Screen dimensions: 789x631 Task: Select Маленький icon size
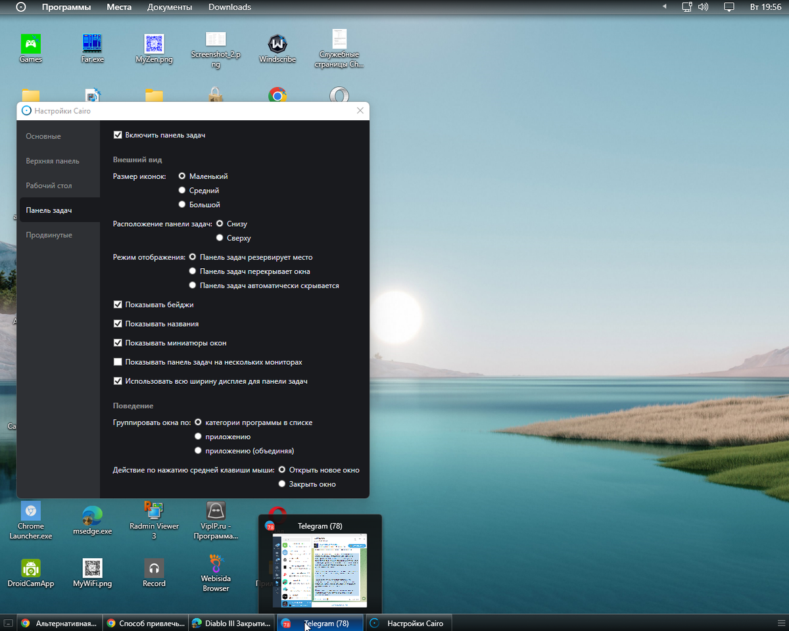coord(182,176)
